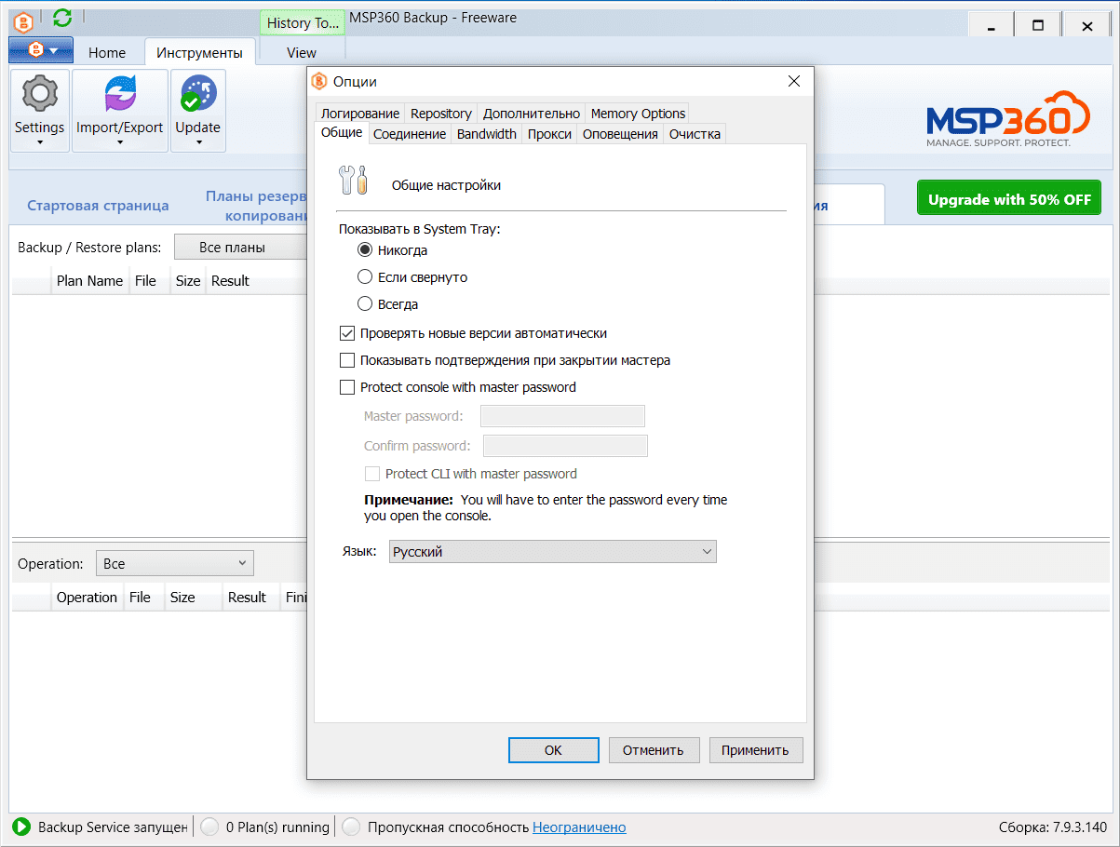This screenshot has height=847, width=1120.
Task: Switch to the Repository tab
Action: coord(441,114)
